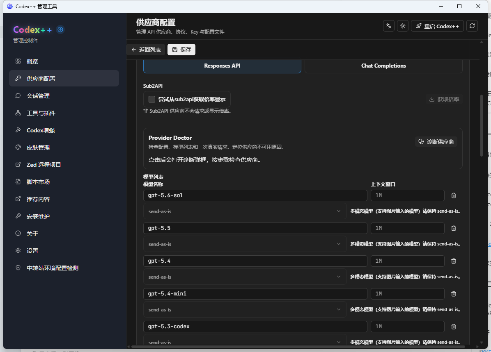This screenshot has height=352, width=491.
Task: Click the 上下文窗口 column label
Action: (383, 184)
